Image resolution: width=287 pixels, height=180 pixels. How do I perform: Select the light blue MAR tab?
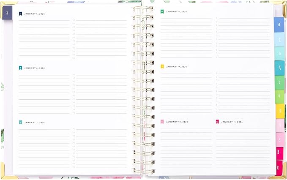pos(279,40)
